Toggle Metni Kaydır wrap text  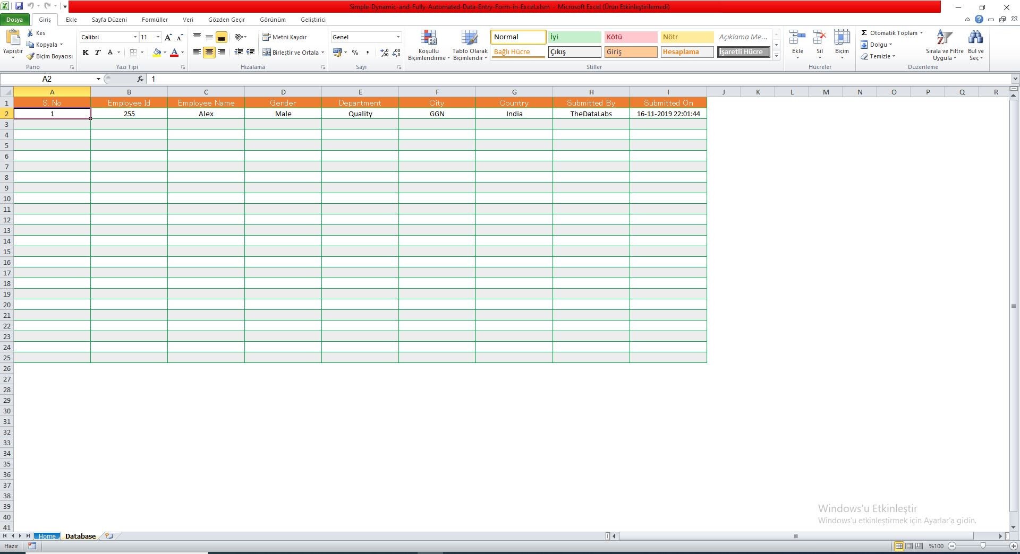click(285, 37)
